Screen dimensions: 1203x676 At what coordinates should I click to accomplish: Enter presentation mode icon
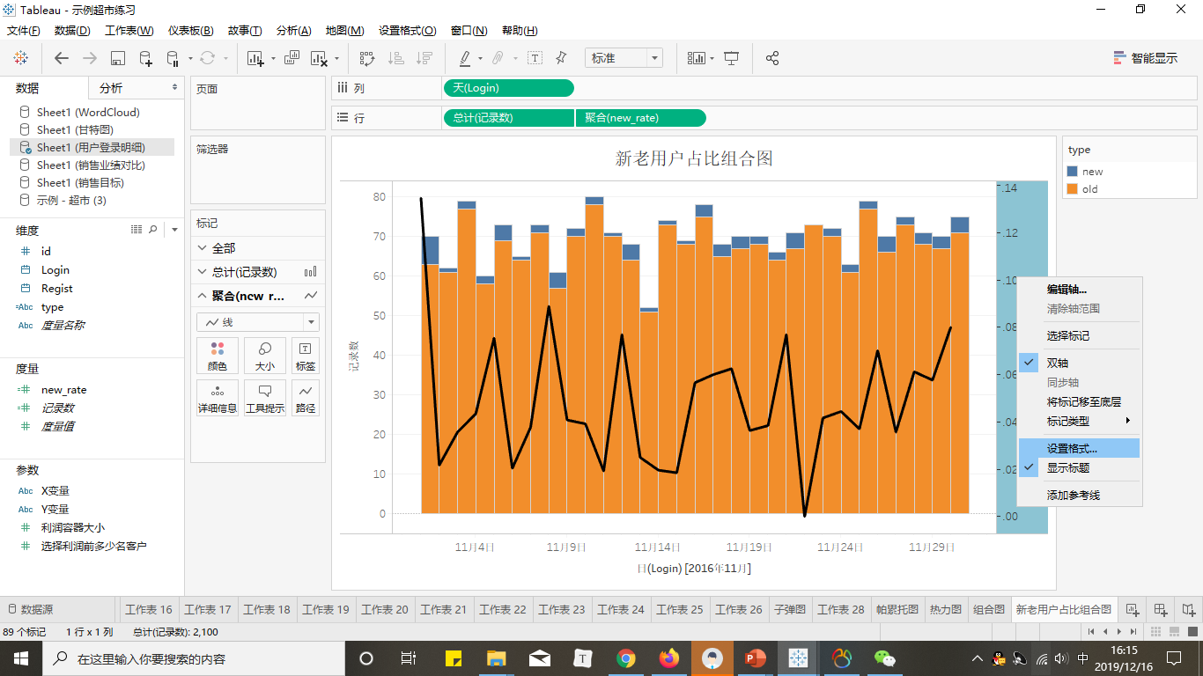coord(731,58)
